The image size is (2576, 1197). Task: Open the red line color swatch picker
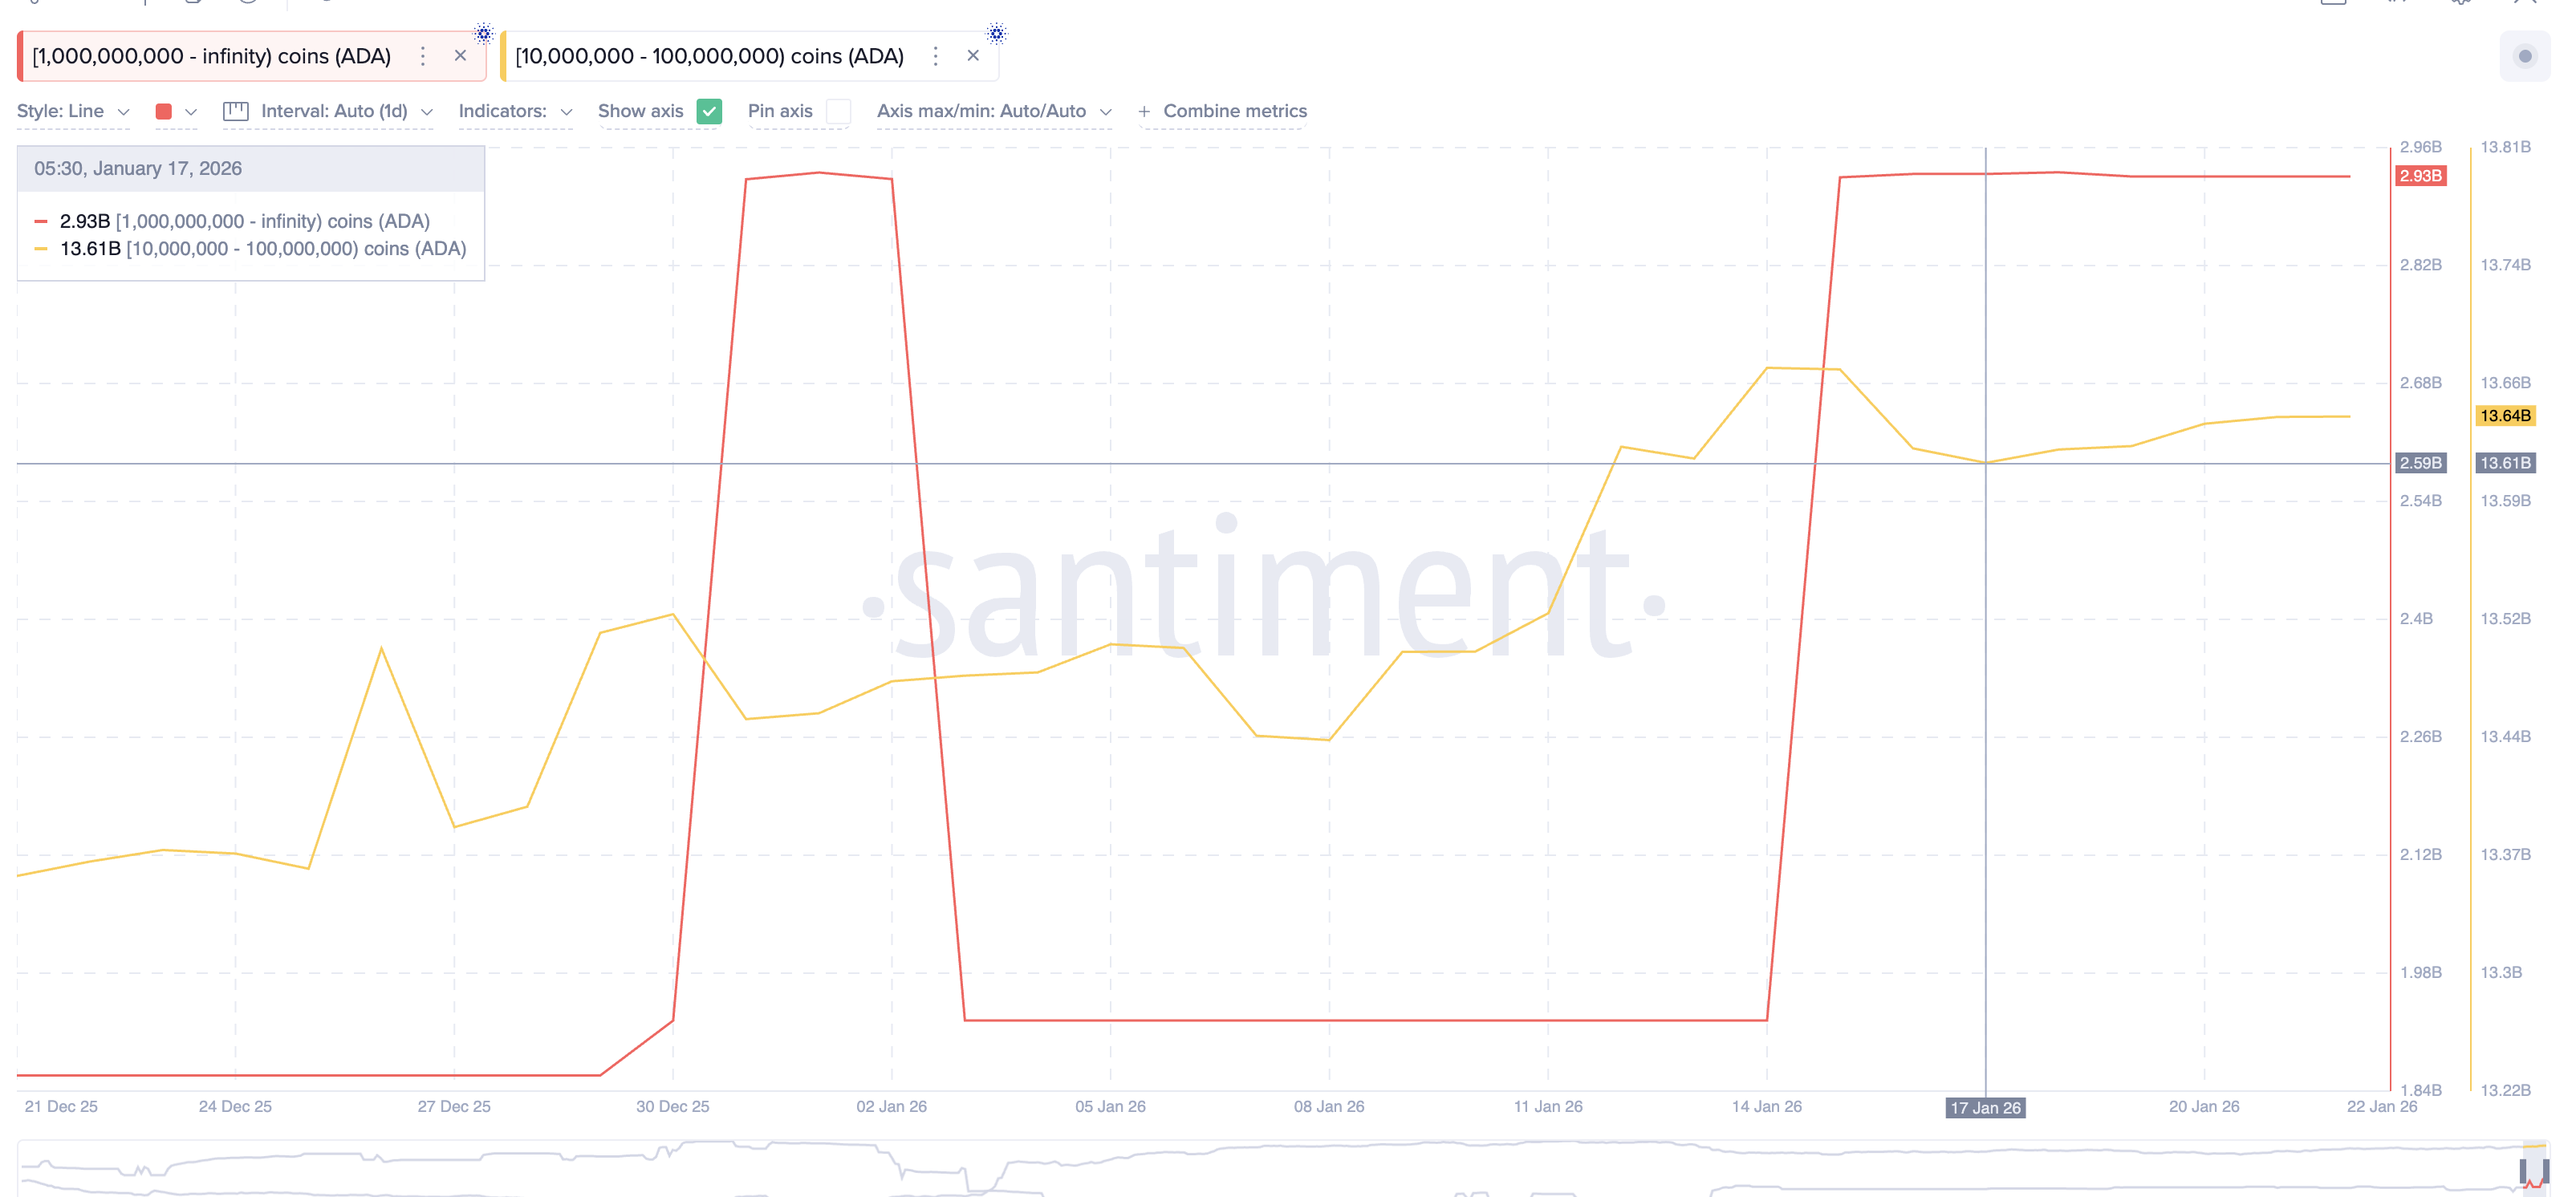(165, 111)
